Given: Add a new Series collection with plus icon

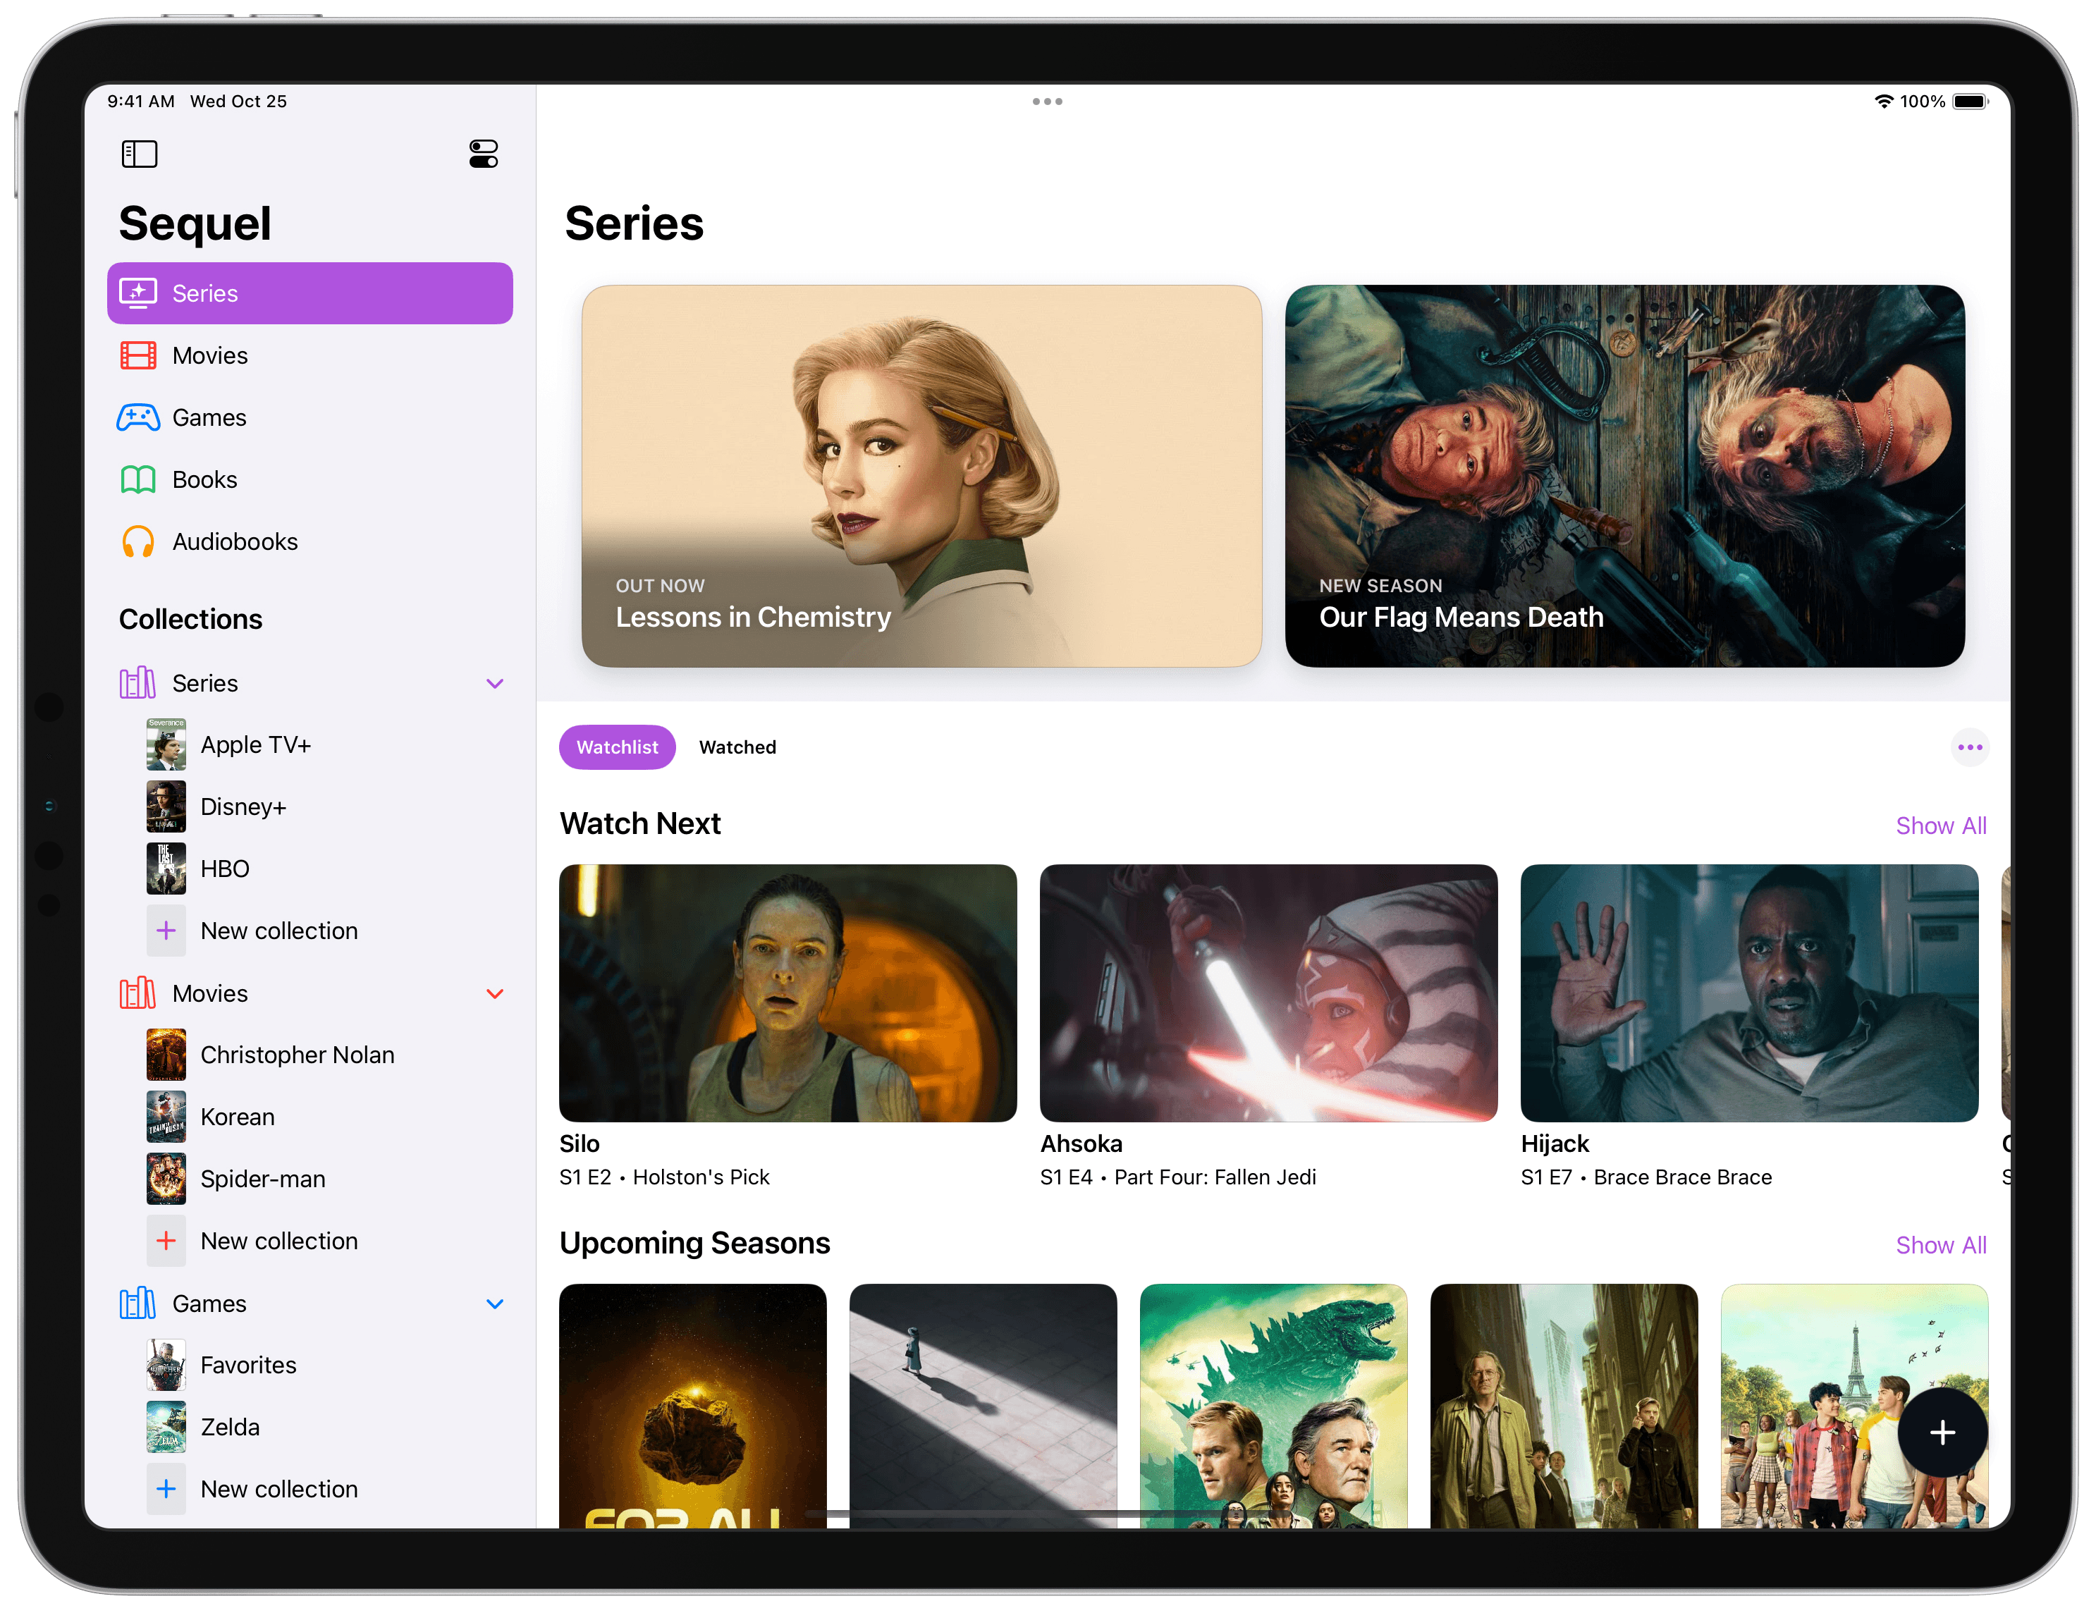Looking at the screenshot, I should (166, 931).
